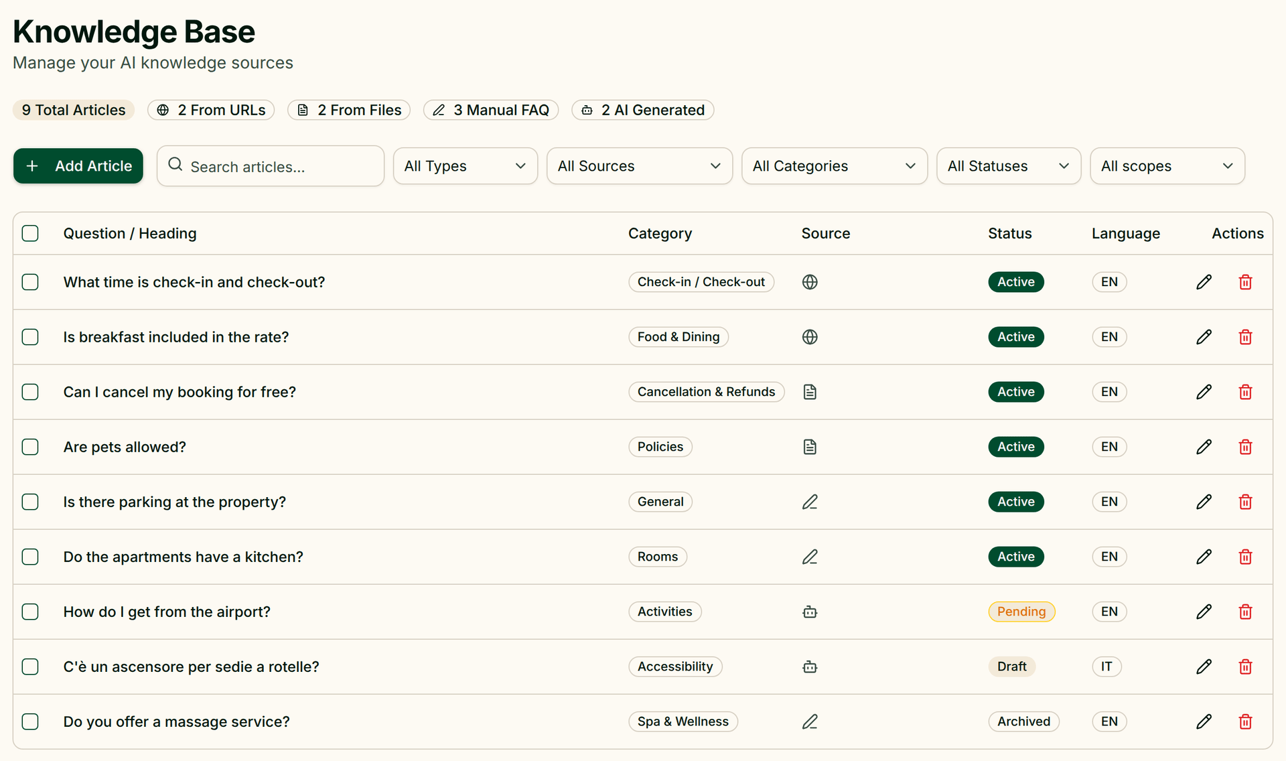The height and width of the screenshot is (761, 1286).
Task: Delete the pets allowed article
Action: point(1245,447)
